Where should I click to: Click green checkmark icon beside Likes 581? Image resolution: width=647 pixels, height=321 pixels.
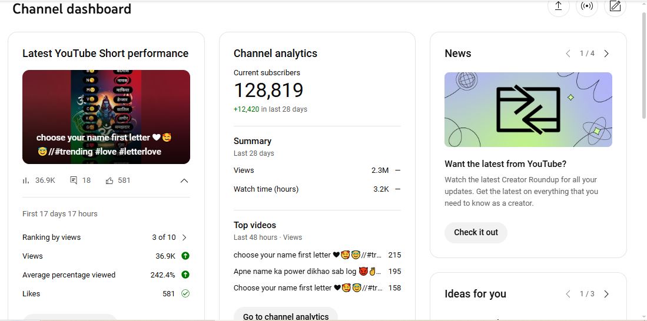(185, 293)
